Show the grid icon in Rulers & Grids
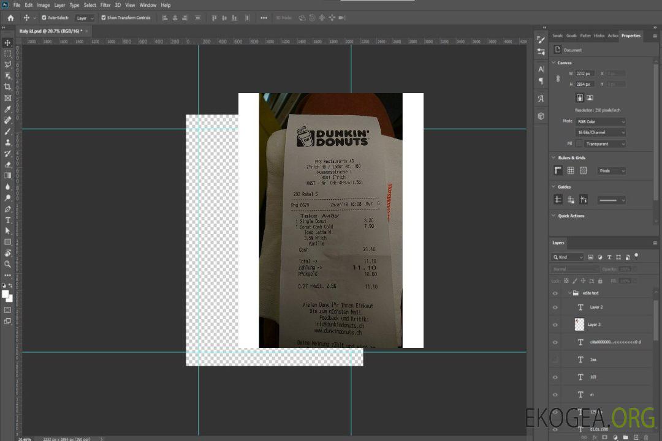This screenshot has width=662, height=441. (x=571, y=171)
